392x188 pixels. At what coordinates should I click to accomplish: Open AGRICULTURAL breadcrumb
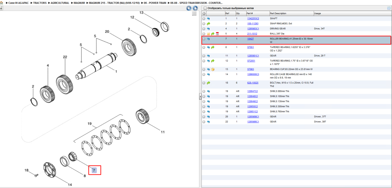[60, 3]
